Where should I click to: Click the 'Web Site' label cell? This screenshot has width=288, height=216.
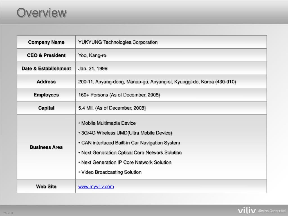[46, 186]
